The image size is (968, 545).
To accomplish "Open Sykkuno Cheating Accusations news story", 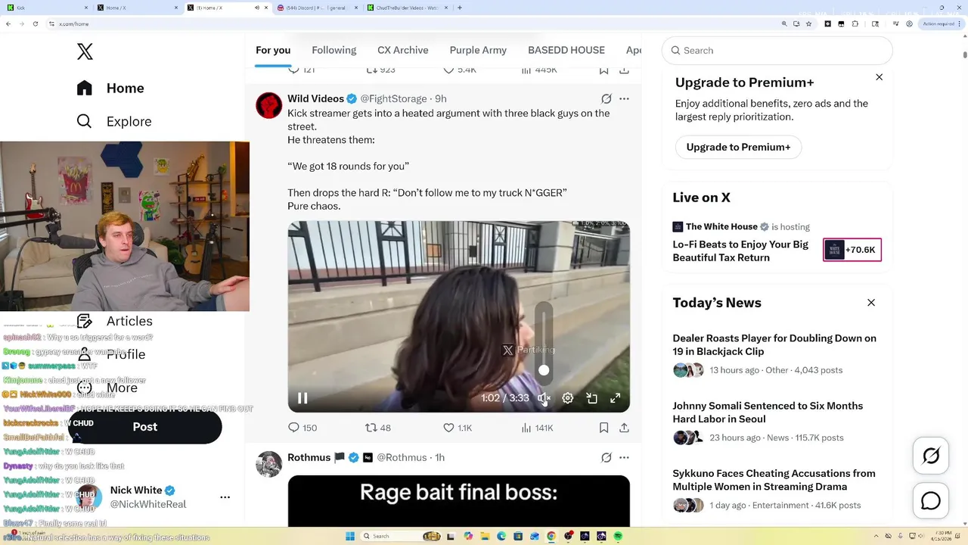I will (x=774, y=479).
